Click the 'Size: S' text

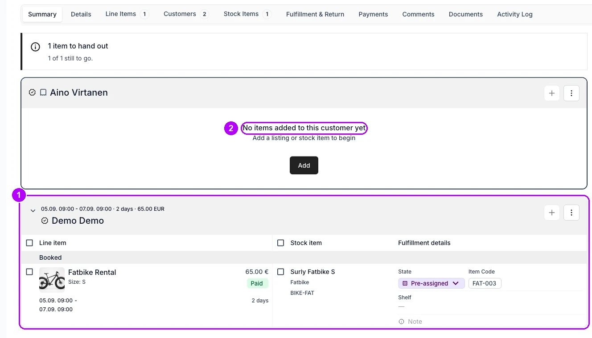point(77,282)
